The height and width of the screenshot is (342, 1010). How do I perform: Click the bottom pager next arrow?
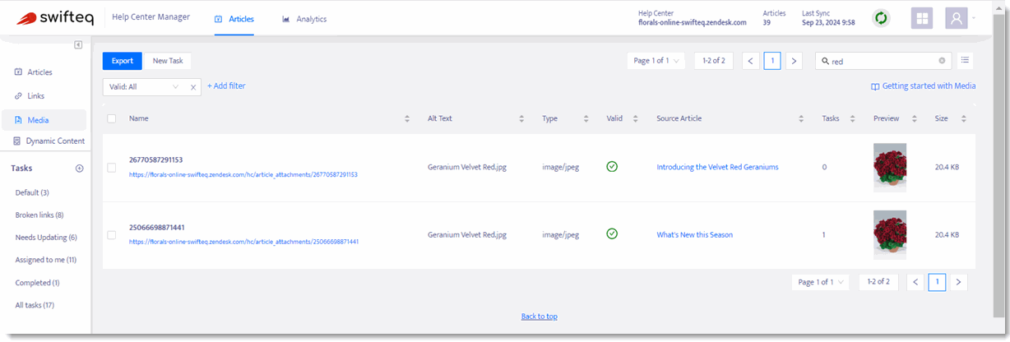[958, 282]
